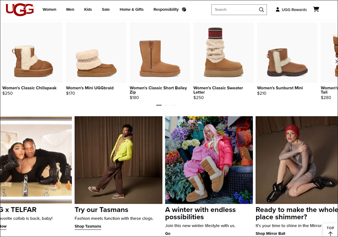
Task: Click "Join this new winter lifestyle with us." text
Action: 200,226
